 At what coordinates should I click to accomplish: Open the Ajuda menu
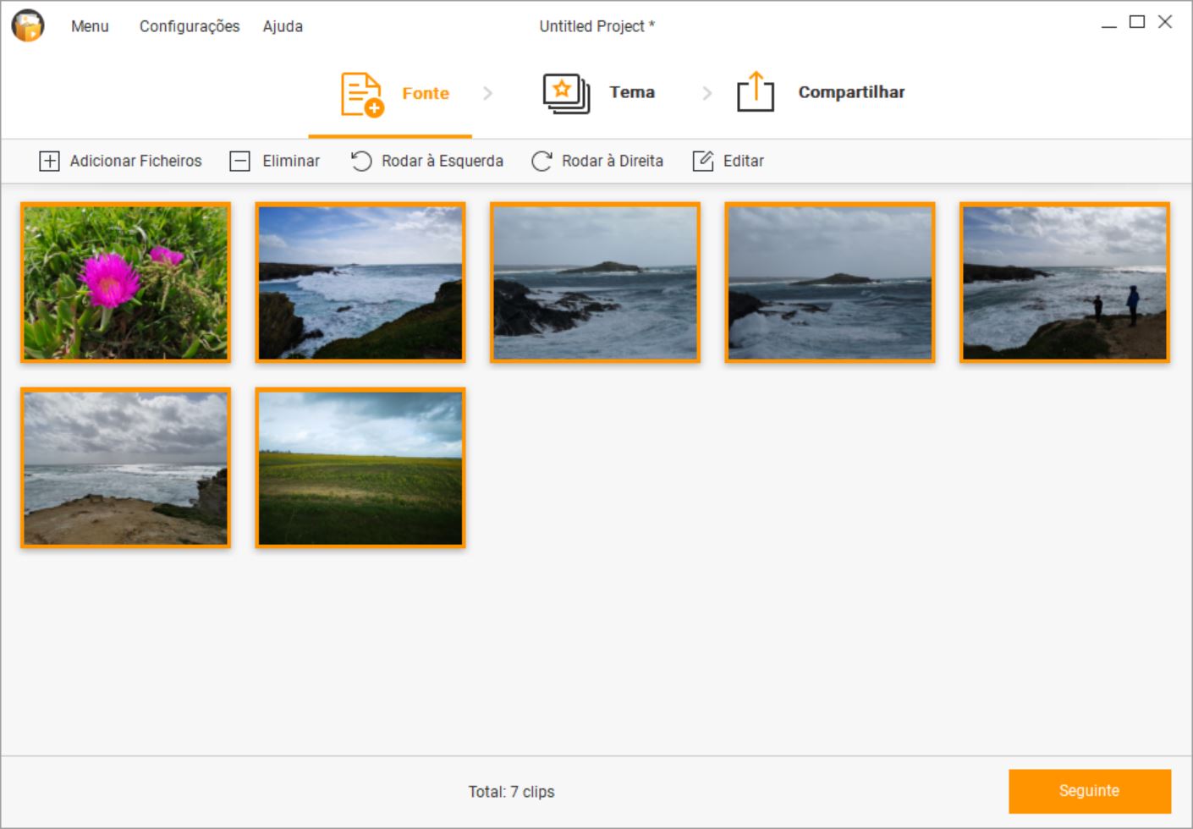coord(283,26)
